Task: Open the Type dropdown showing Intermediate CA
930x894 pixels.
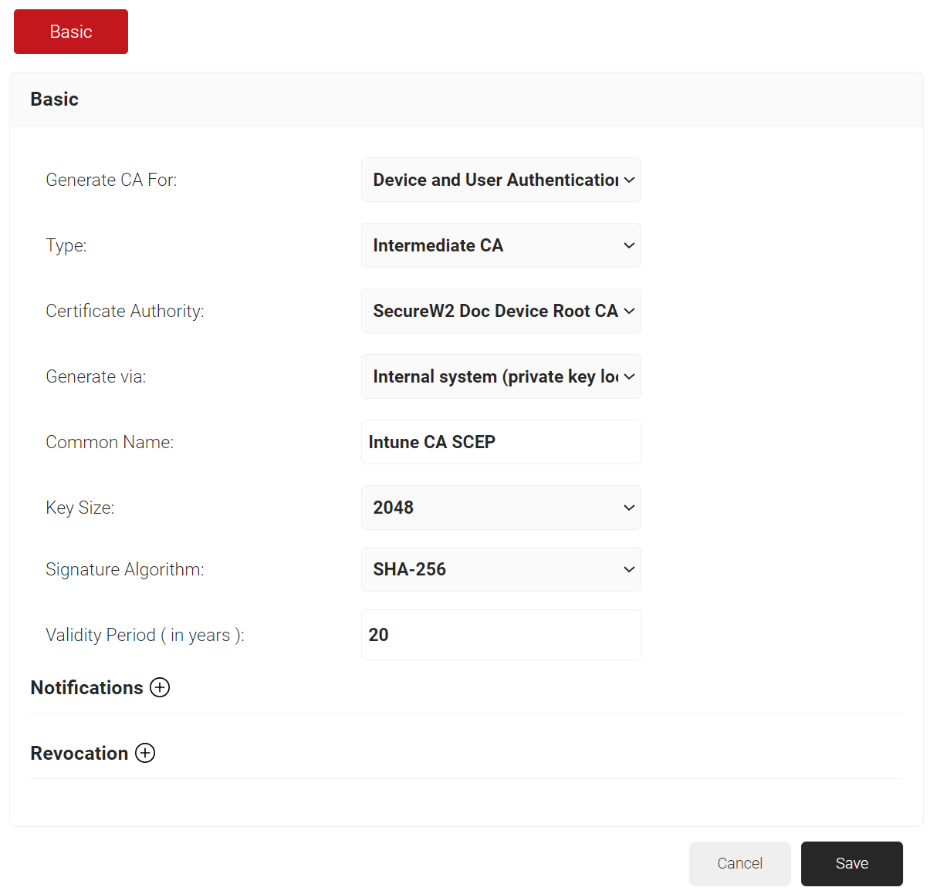Action: click(501, 245)
